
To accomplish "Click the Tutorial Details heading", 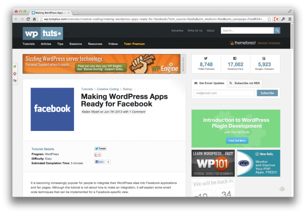I will (43, 149).
